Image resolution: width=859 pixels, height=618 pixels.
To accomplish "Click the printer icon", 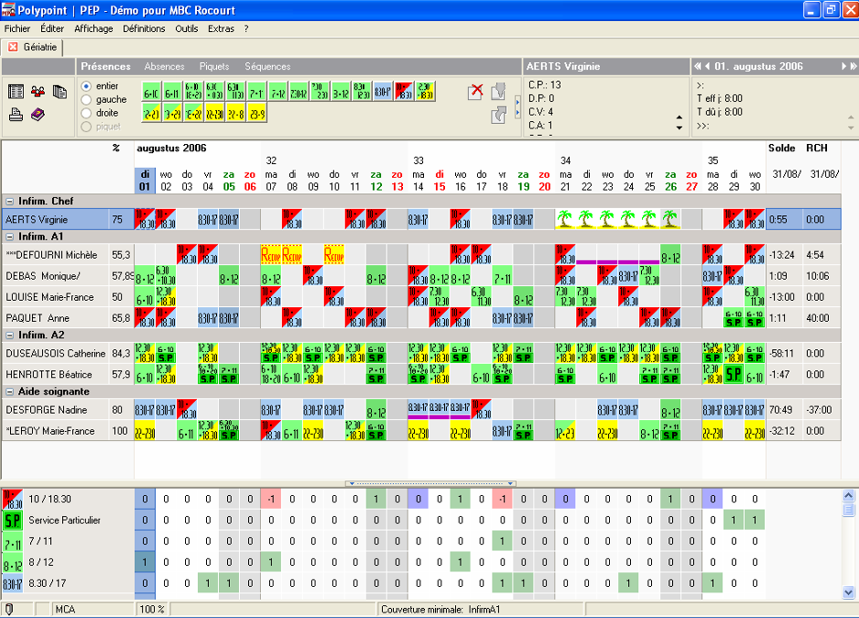I will pyautogui.click(x=16, y=115).
